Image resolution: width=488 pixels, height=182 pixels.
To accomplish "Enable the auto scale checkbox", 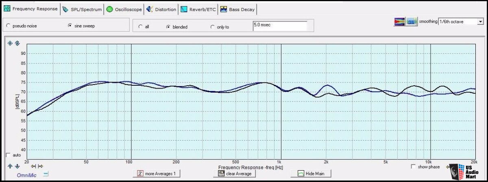I will (9, 155).
